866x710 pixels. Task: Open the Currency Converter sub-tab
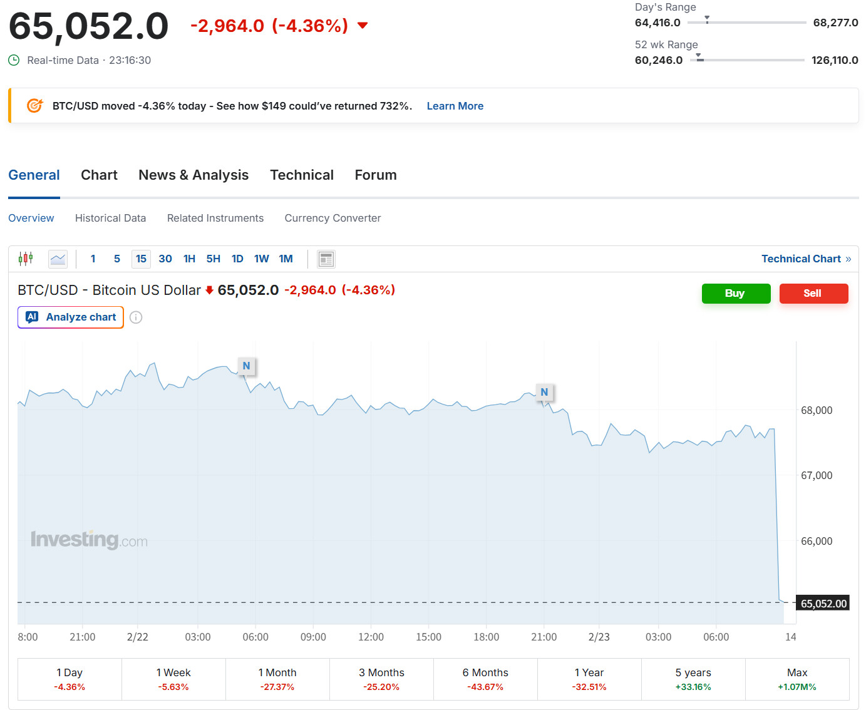coord(332,218)
